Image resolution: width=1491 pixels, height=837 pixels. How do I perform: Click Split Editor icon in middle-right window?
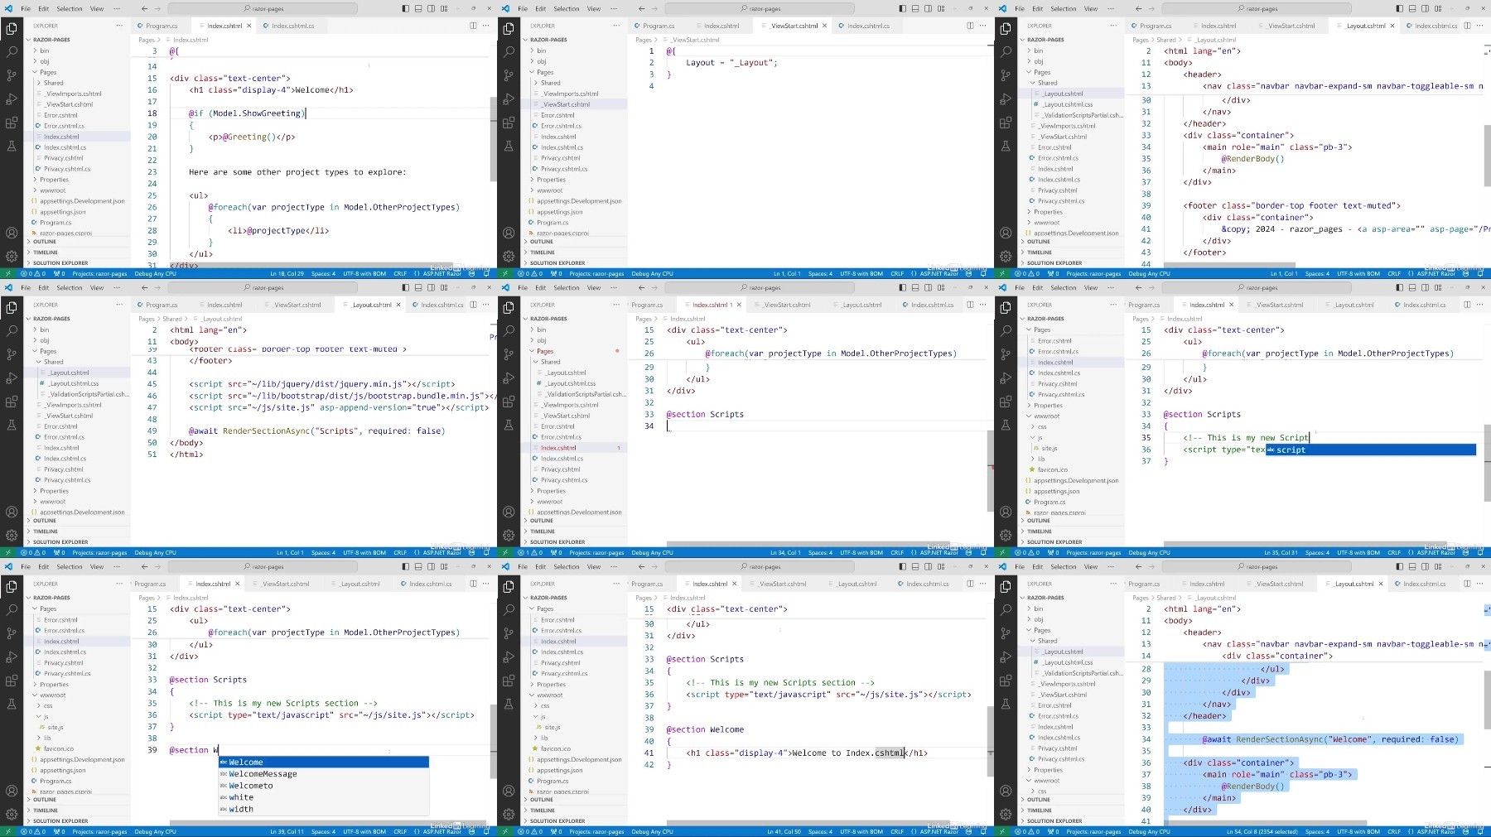[1467, 305]
